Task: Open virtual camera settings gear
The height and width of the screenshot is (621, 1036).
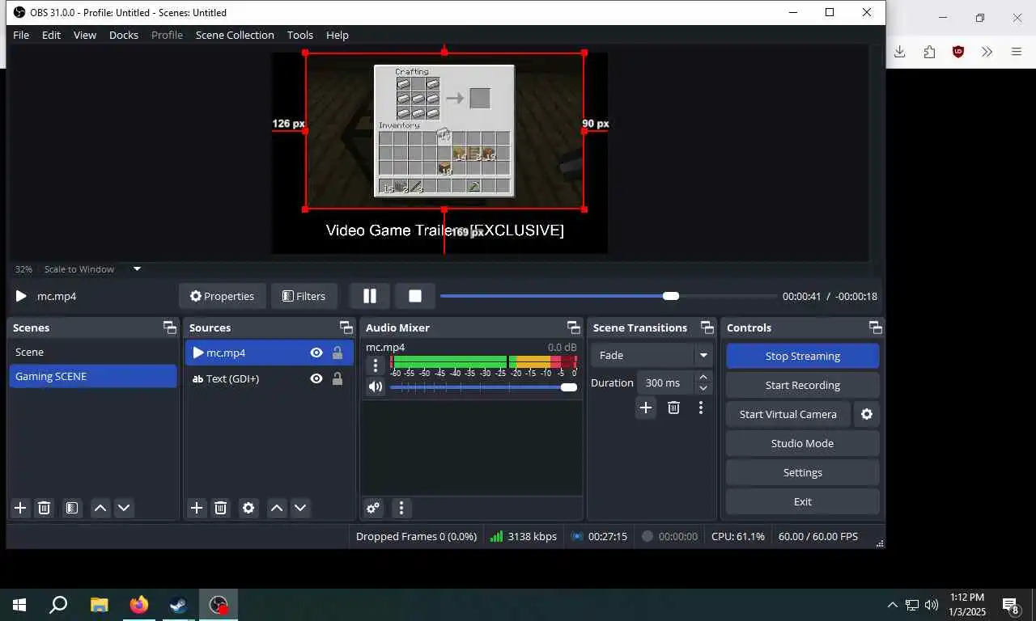Action: pos(867,414)
